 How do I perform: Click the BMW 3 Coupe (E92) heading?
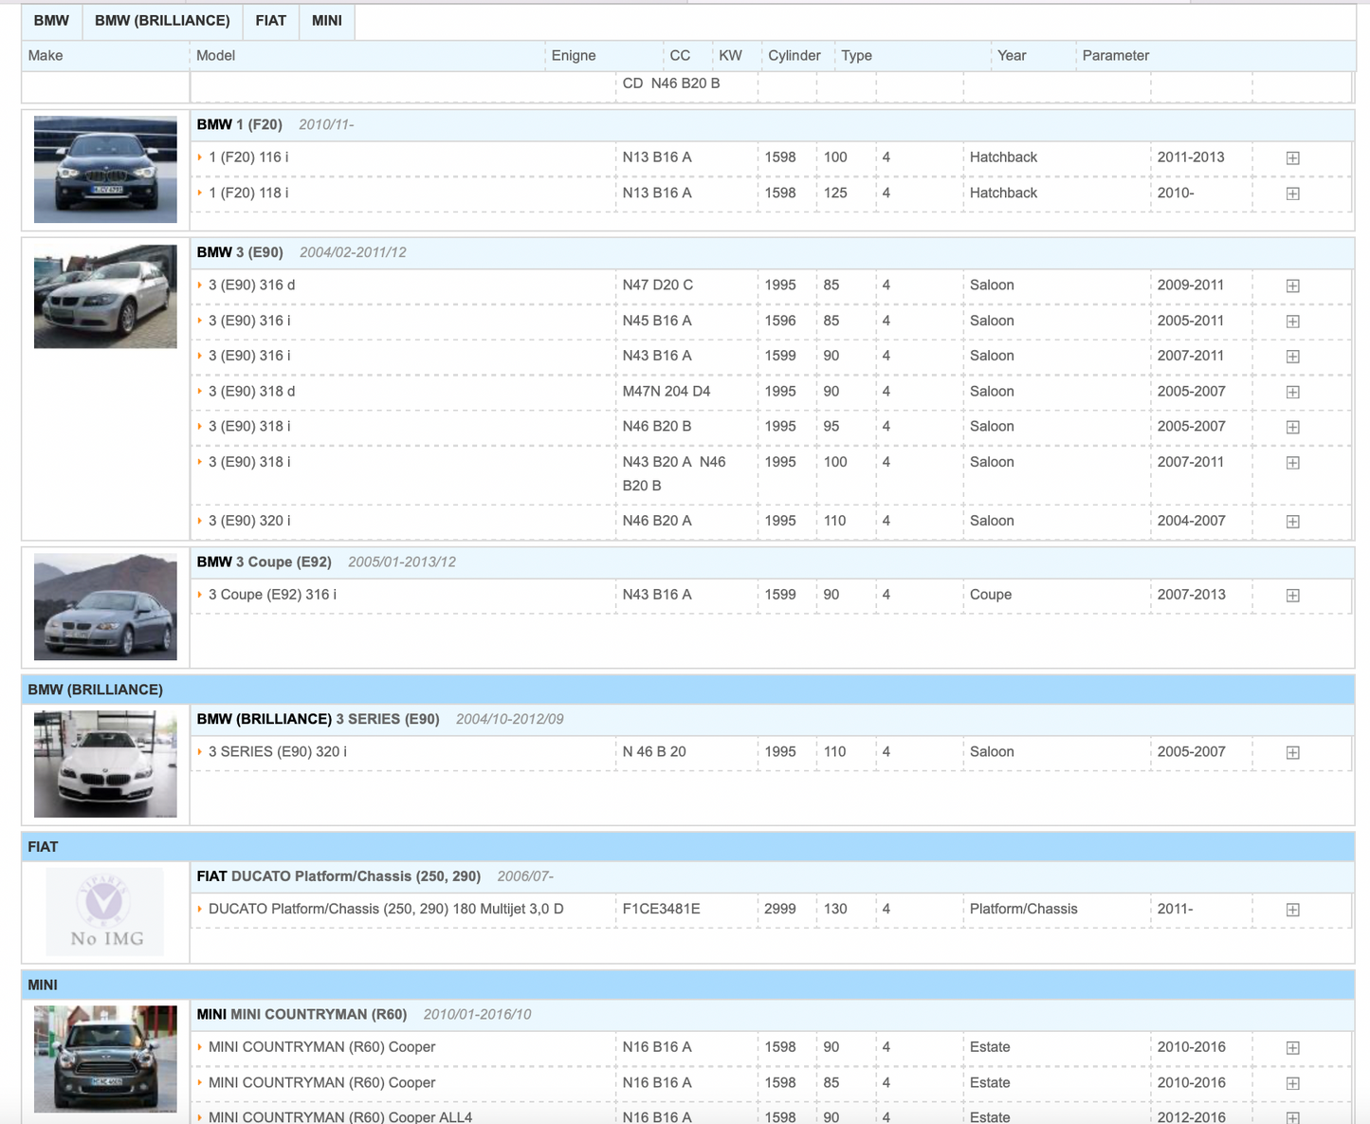click(x=265, y=562)
